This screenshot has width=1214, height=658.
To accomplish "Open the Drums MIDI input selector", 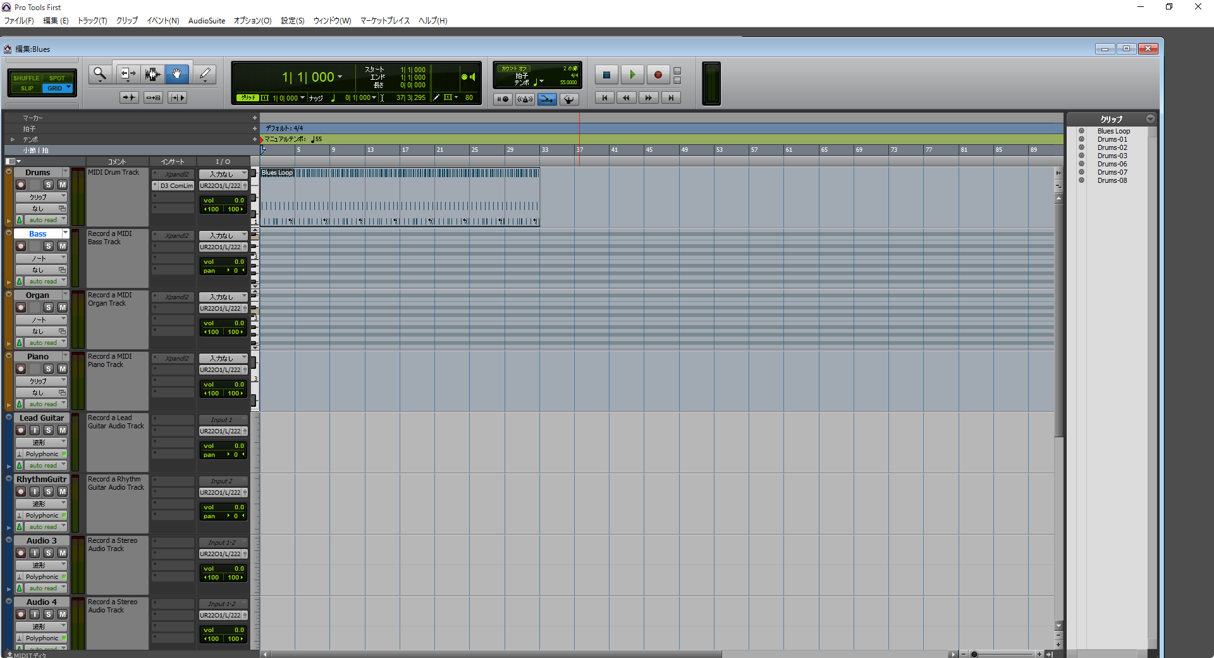I will coord(224,174).
